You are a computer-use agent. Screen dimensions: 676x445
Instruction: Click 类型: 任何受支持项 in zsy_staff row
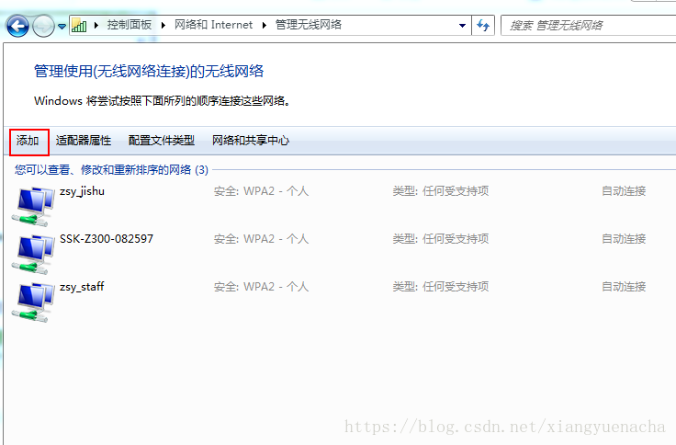[441, 287]
